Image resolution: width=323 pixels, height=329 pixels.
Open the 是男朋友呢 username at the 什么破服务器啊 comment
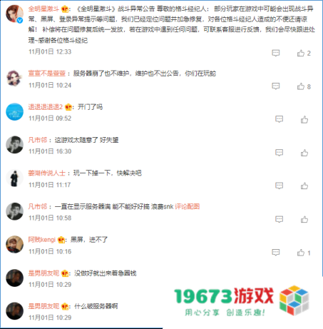pos(43,306)
